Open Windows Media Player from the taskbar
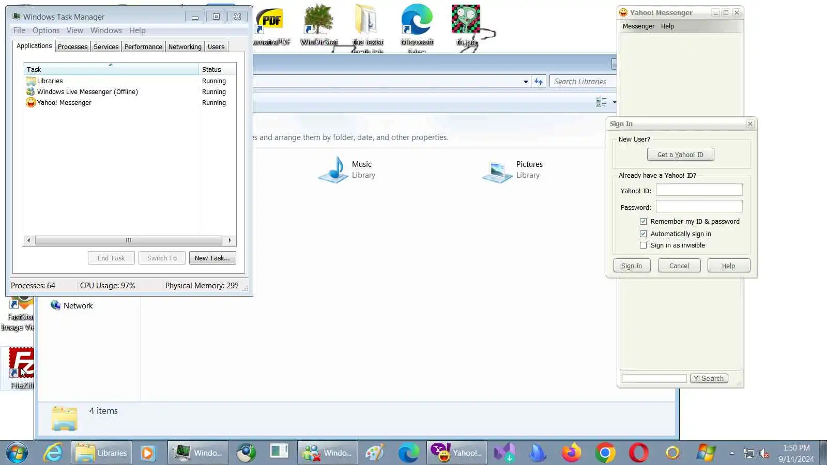 click(x=147, y=453)
